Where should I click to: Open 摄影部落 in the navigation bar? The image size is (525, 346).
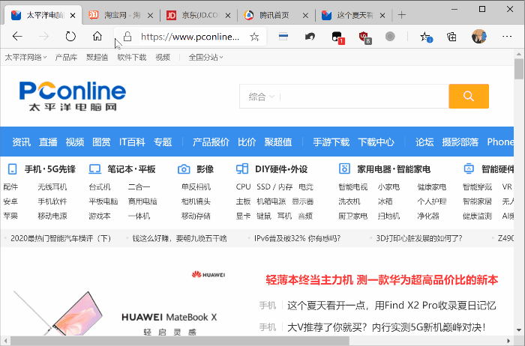pyautogui.click(x=460, y=142)
